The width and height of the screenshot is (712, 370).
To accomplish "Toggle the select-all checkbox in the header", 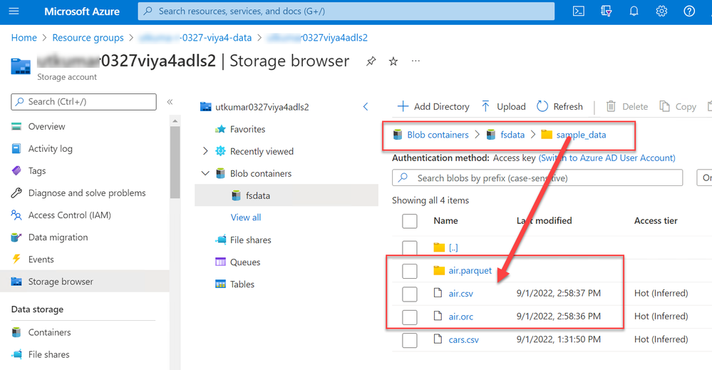I will tap(410, 221).
